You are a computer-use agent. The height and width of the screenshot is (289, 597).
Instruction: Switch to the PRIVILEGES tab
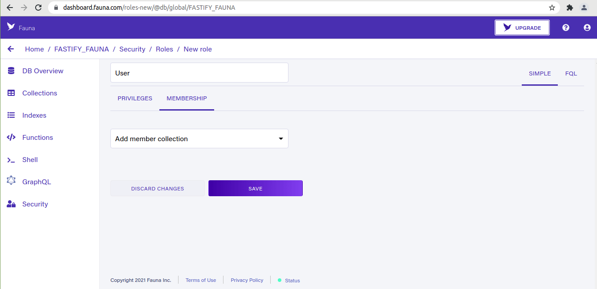tap(135, 99)
